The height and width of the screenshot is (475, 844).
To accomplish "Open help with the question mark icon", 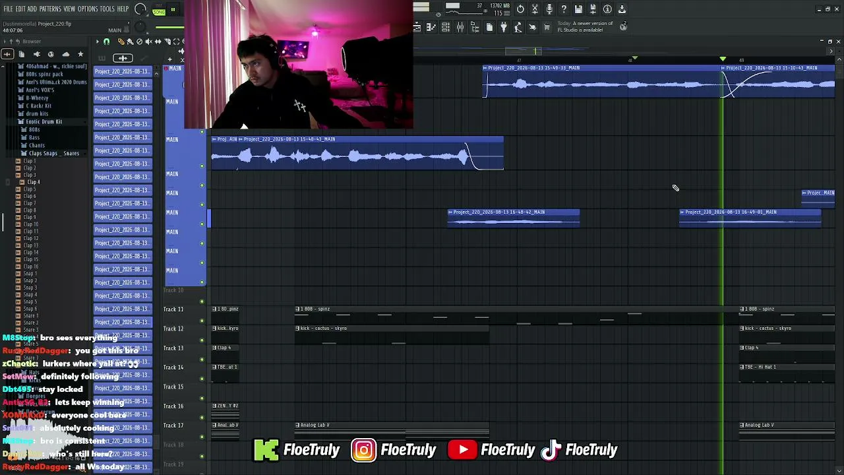I will 564,9.
